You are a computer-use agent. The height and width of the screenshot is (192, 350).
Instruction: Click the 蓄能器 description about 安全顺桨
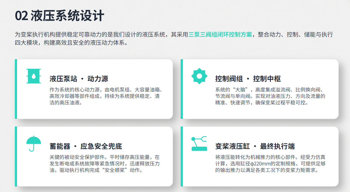pos(105,164)
